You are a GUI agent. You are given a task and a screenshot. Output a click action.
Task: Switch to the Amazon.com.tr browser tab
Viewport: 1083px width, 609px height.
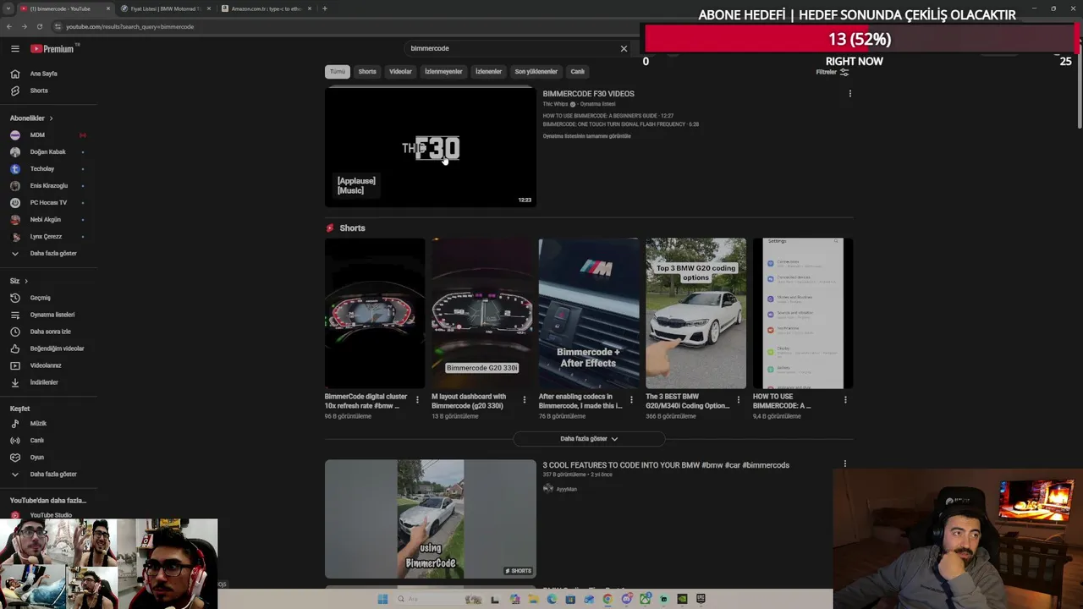click(x=266, y=8)
